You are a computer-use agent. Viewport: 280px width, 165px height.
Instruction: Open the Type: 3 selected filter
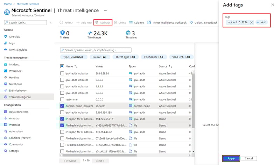(x=73, y=57)
